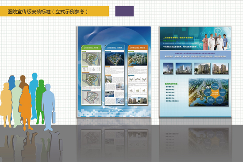
Task: Click the green header of the first poster panel
Action: [91, 48]
